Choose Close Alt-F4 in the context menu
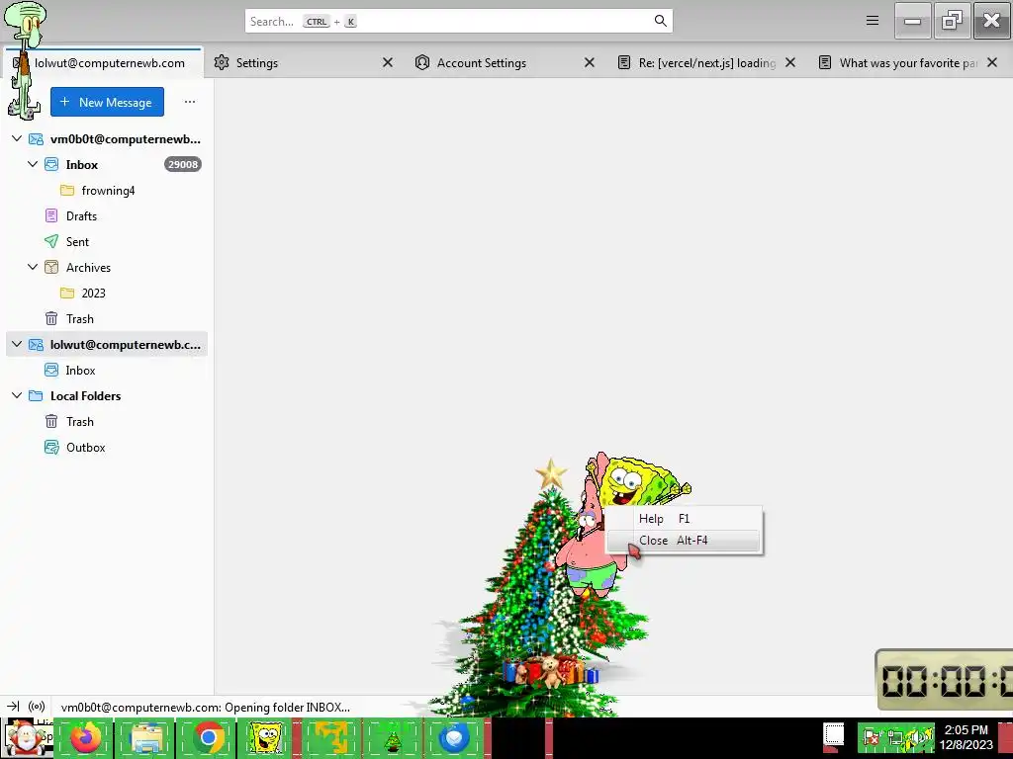 (684, 541)
